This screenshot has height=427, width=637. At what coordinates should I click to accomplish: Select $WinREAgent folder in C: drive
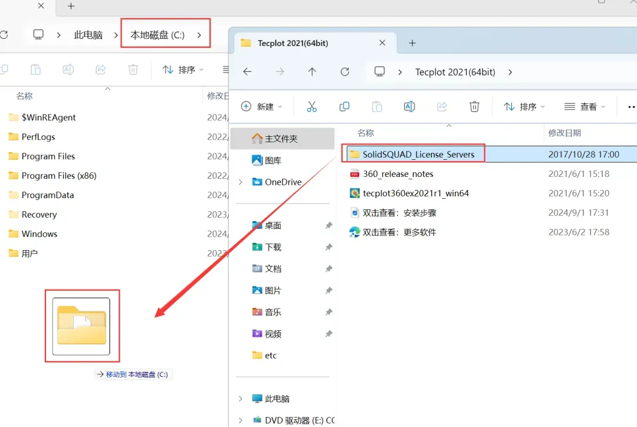point(42,117)
